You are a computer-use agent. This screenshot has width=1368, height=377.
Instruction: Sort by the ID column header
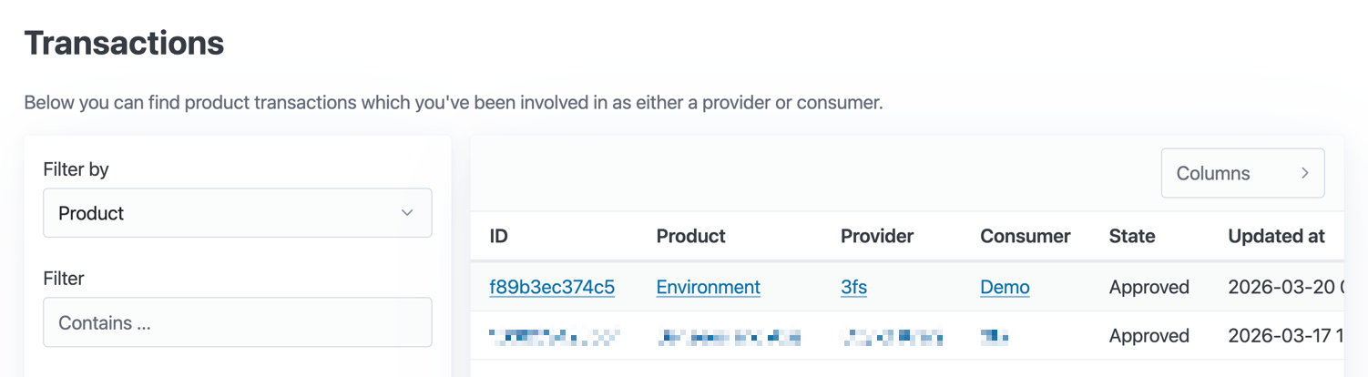tap(498, 237)
